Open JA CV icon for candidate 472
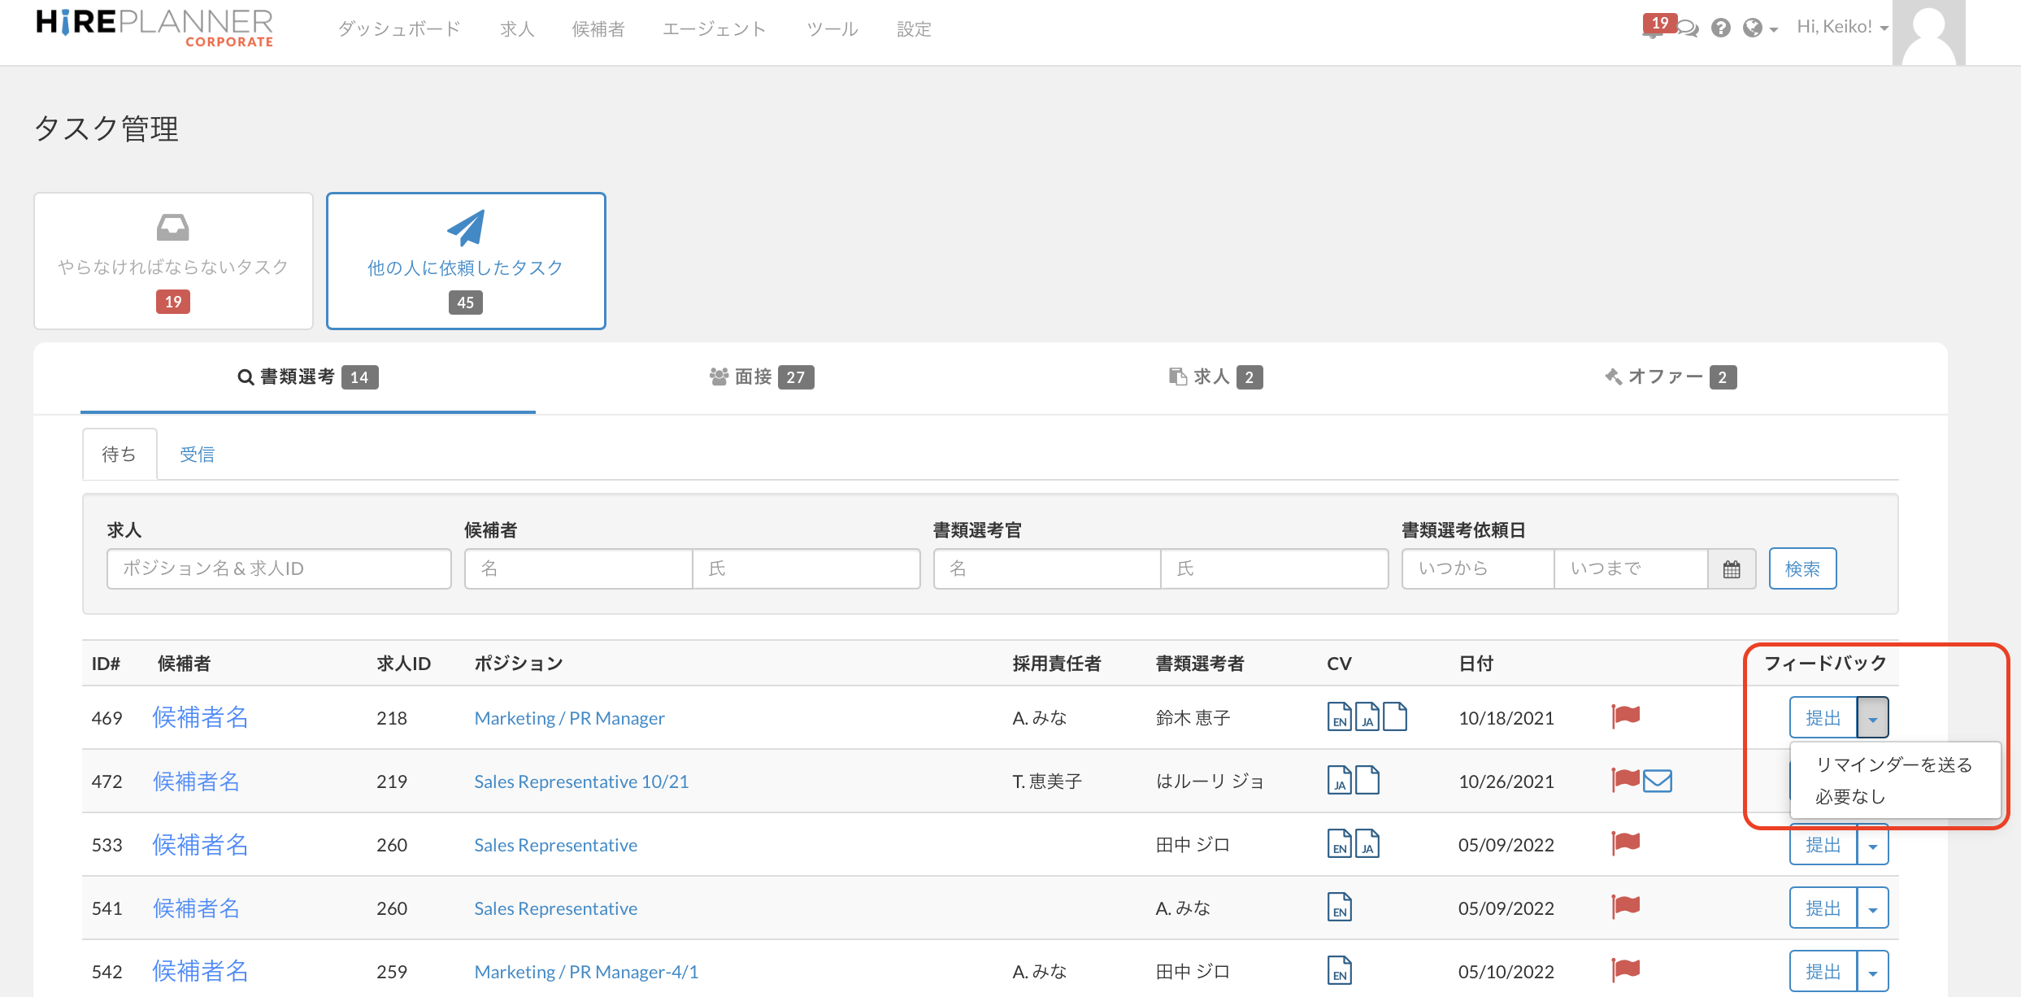2021x997 pixels. [x=1339, y=781]
